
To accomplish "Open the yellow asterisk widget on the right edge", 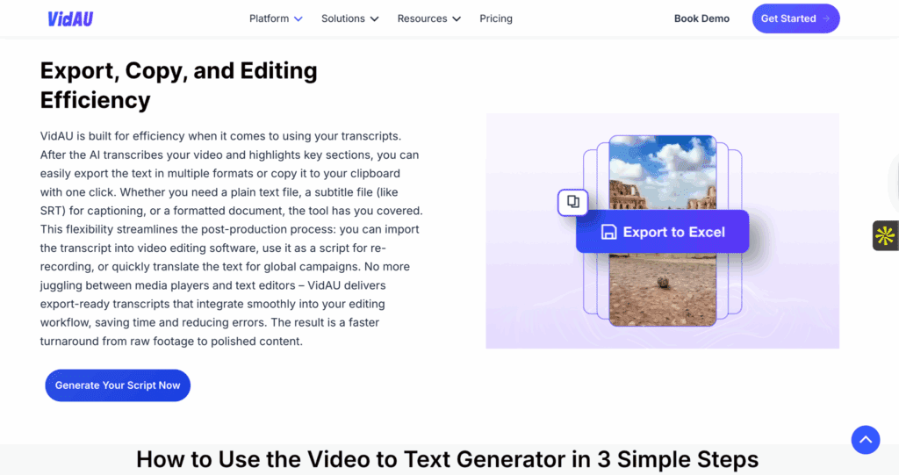I will 884,235.
